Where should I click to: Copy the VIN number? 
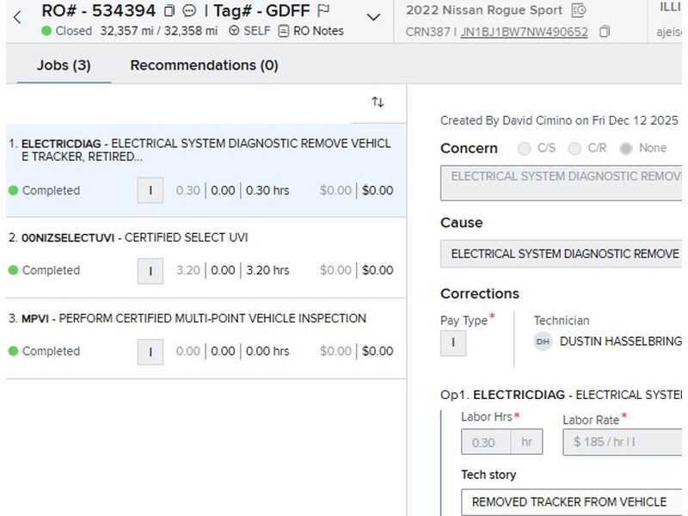pos(605,32)
